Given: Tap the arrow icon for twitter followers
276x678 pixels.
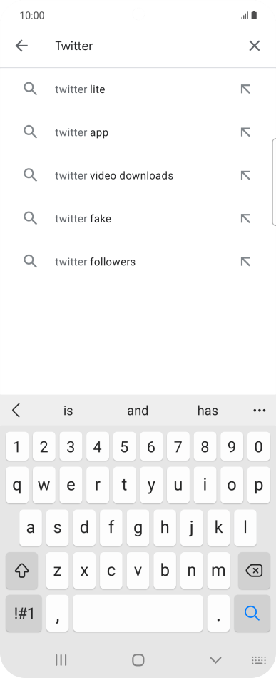Looking at the screenshot, I should [245, 262].
